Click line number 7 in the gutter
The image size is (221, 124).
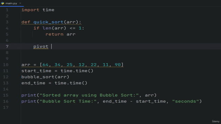pyautogui.click(x=7, y=46)
